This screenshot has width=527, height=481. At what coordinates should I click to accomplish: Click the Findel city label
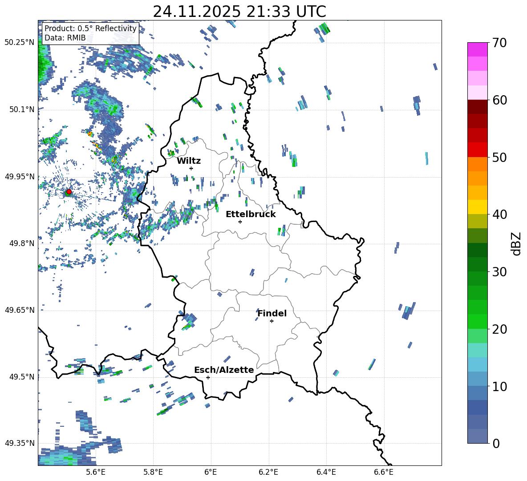(x=272, y=313)
